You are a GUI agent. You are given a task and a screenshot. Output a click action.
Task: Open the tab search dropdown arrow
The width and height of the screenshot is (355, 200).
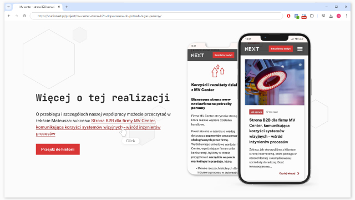8,7
